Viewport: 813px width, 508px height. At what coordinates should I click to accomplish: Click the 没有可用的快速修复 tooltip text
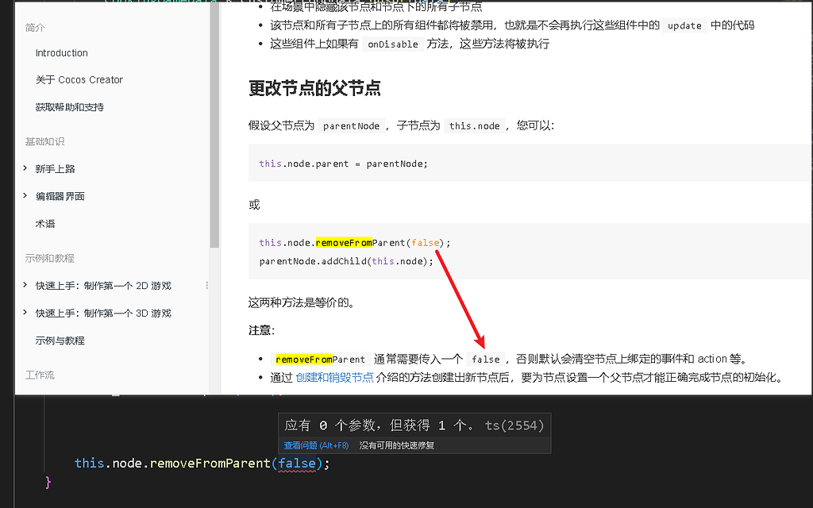tap(397, 445)
